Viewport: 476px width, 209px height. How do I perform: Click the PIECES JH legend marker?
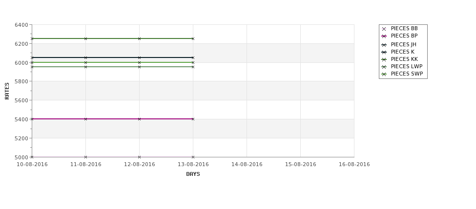pos(384,45)
